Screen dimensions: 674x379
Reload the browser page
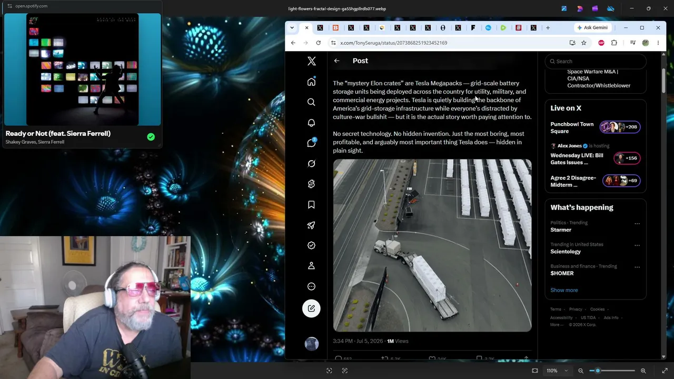[x=318, y=43]
